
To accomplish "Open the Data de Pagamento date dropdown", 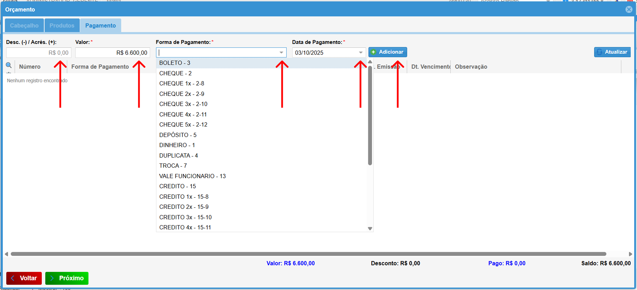I will pyautogui.click(x=360, y=53).
